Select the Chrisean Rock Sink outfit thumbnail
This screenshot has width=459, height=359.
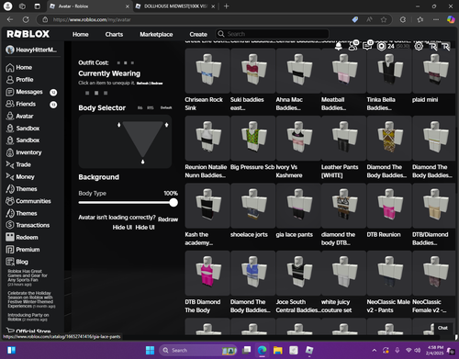click(207, 71)
